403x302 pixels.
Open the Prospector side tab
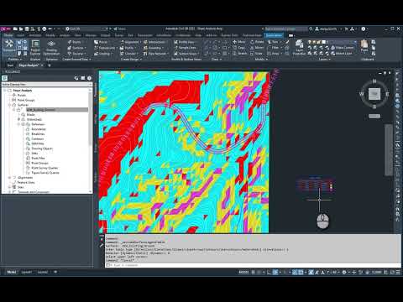(96, 90)
